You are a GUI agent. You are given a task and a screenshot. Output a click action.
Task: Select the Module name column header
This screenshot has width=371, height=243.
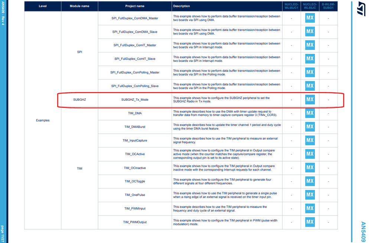(79, 6)
